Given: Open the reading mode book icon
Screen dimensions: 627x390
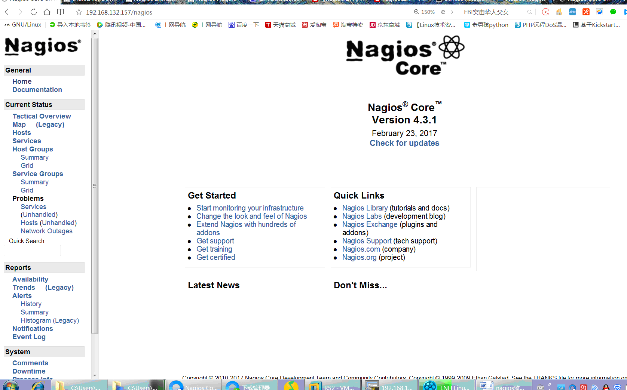Looking at the screenshot, I should (60, 12).
